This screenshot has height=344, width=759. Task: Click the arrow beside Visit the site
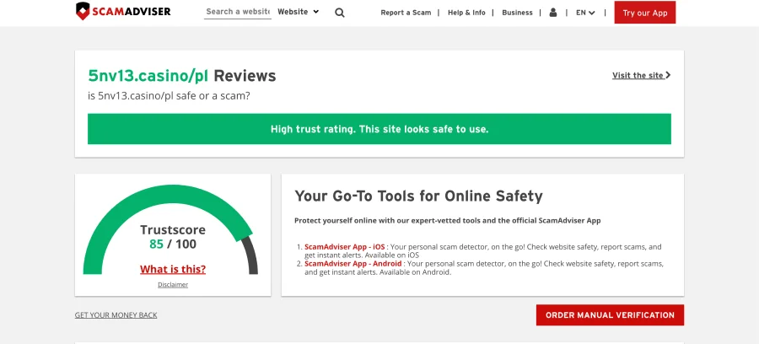coord(668,75)
